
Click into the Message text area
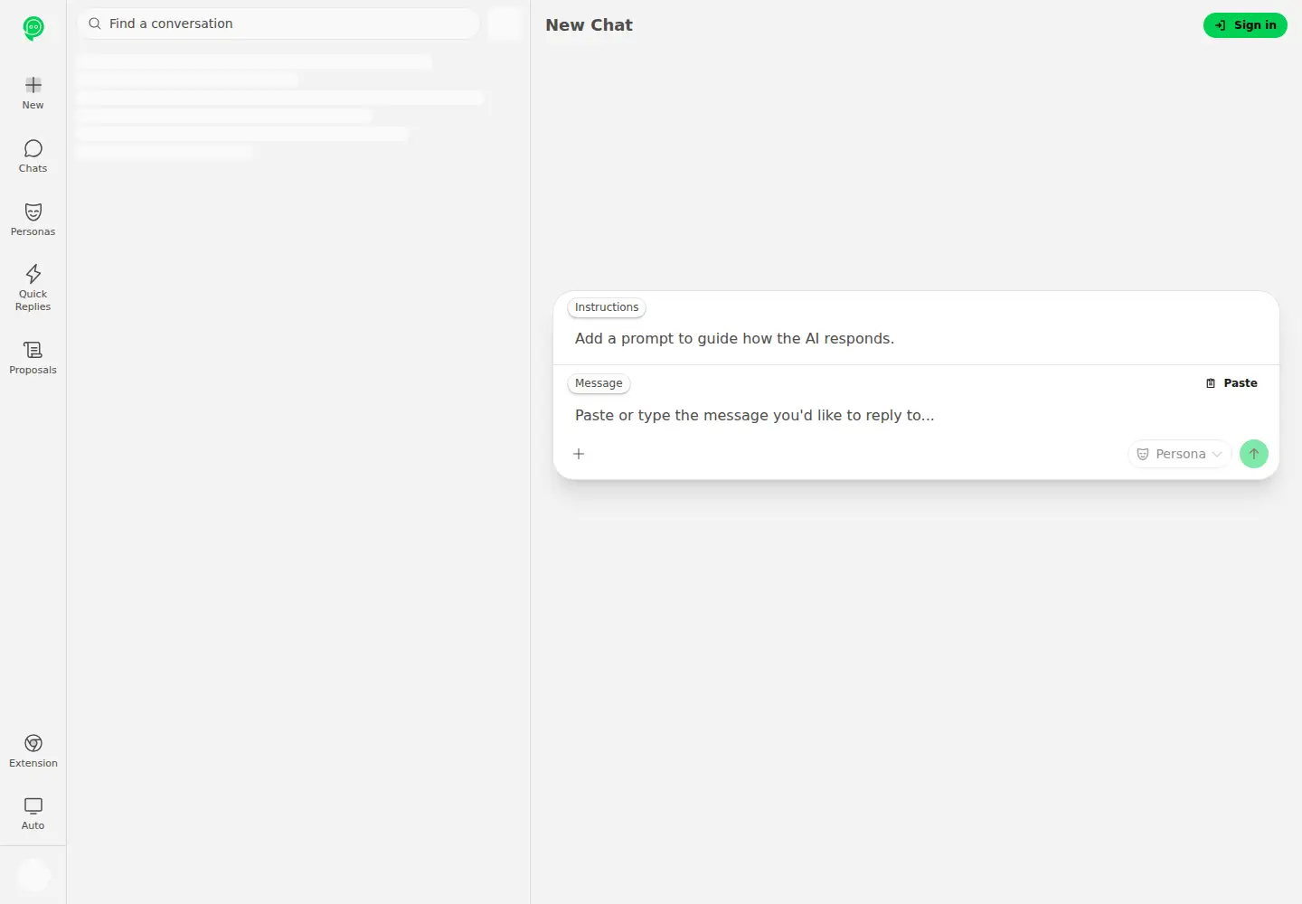click(x=916, y=416)
